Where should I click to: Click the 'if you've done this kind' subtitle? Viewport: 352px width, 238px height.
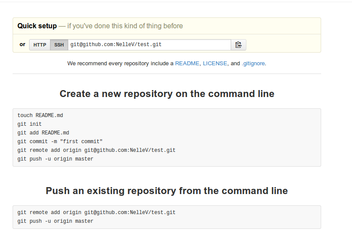click(125, 26)
